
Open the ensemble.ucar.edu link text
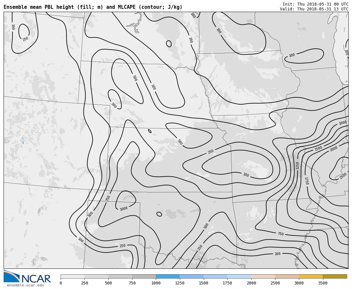coord(25,285)
